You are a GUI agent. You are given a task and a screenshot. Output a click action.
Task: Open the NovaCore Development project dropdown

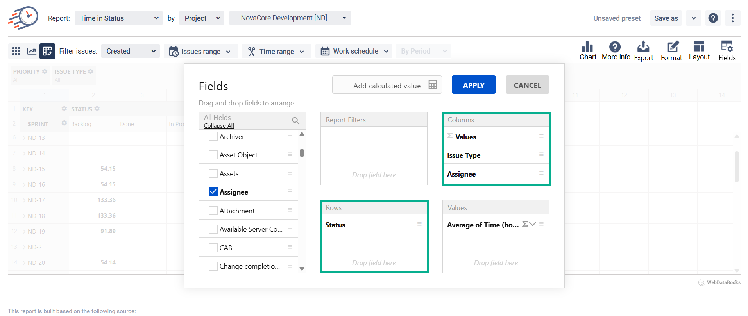coord(290,18)
